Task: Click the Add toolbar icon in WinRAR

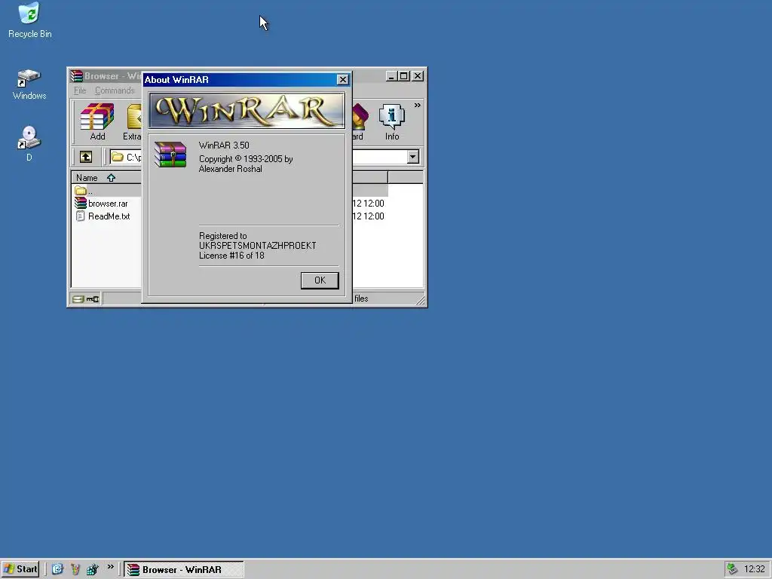Action: [x=97, y=121]
